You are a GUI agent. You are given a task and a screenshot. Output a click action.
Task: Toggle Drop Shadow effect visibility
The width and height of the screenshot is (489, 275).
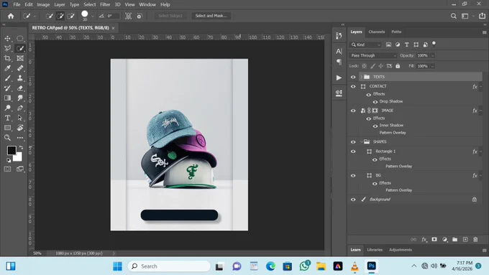[x=375, y=102]
